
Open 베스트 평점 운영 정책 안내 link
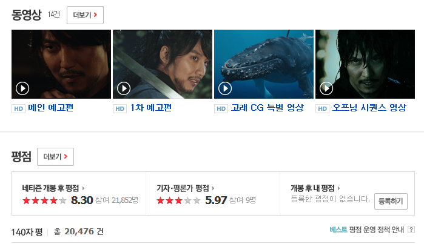click(x=366, y=229)
